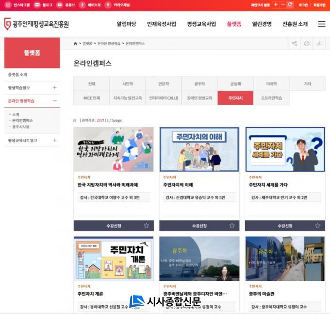This screenshot has height=314, width=330.
Task: Open the Instagram link icon
Action: click(x=8, y=5)
